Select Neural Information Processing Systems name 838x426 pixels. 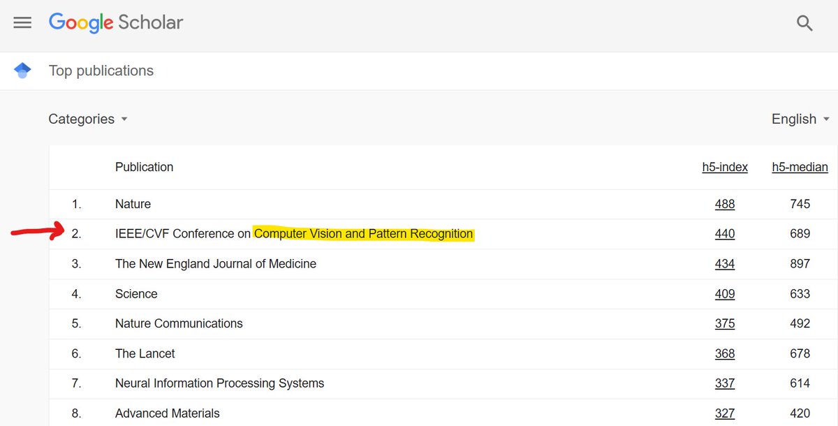[220, 383]
